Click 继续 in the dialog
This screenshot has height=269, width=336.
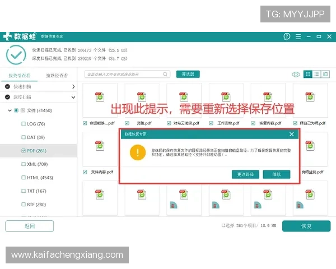click(277, 174)
